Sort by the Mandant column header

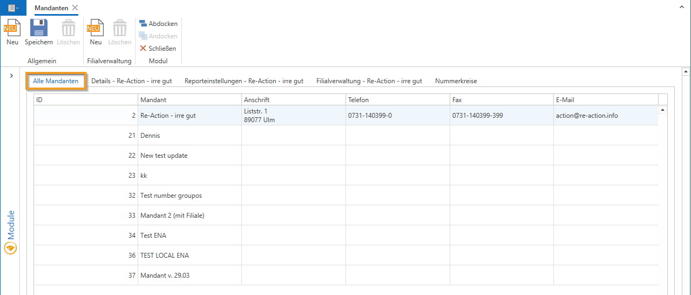(189, 100)
